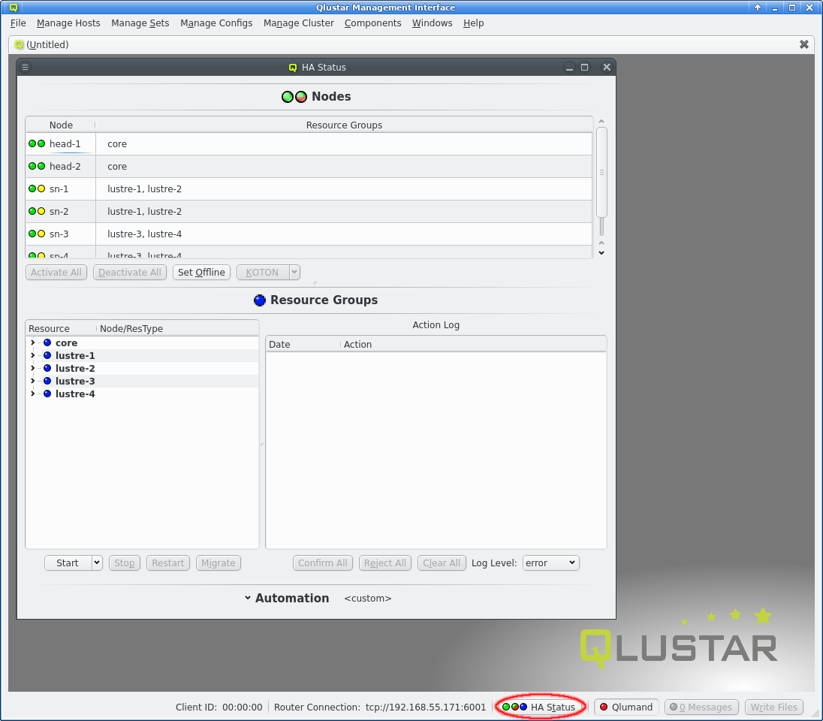This screenshot has height=721, width=823.
Task: Click sn-3 node status lights
Action: pyautogui.click(x=37, y=234)
